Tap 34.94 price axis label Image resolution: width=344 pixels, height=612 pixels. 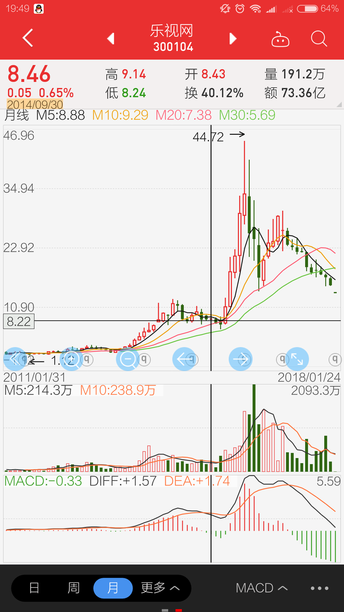(19, 188)
